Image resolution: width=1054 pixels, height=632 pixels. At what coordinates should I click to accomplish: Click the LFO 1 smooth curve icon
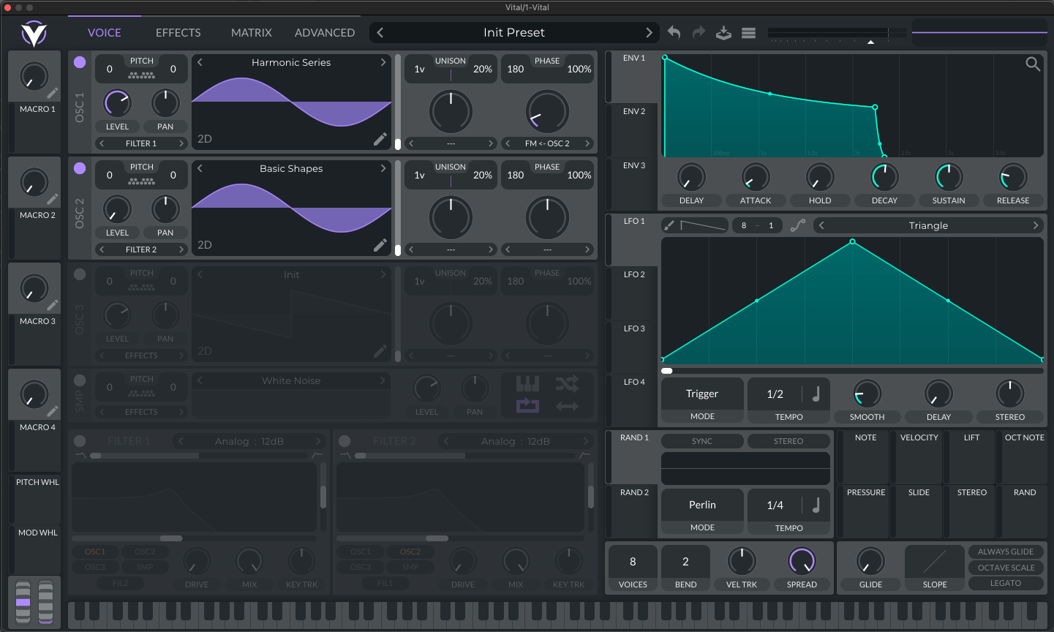coord(798,225)
